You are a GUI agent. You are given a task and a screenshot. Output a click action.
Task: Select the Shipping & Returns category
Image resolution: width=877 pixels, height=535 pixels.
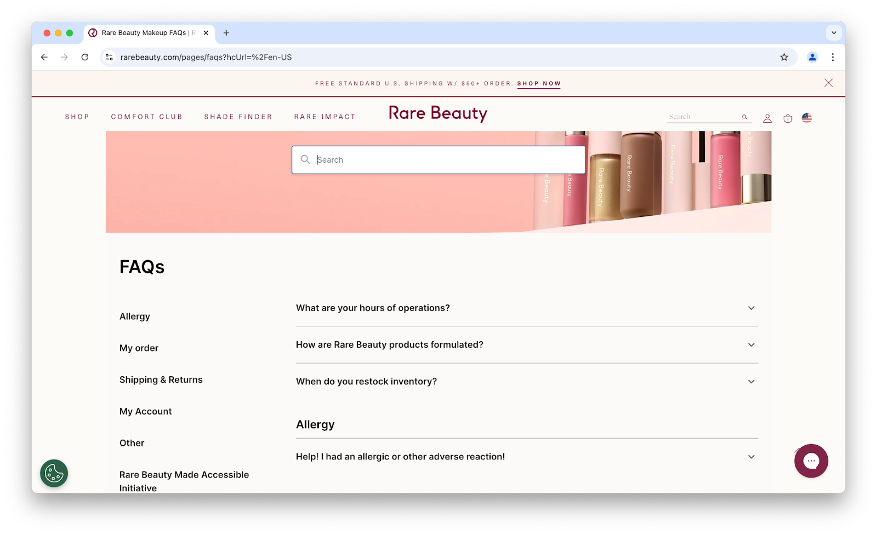pyautogui.click(x=161, y=380)
